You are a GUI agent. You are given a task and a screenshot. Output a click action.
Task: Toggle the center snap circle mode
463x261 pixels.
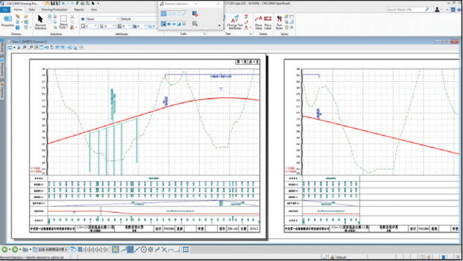pos(144,249)
